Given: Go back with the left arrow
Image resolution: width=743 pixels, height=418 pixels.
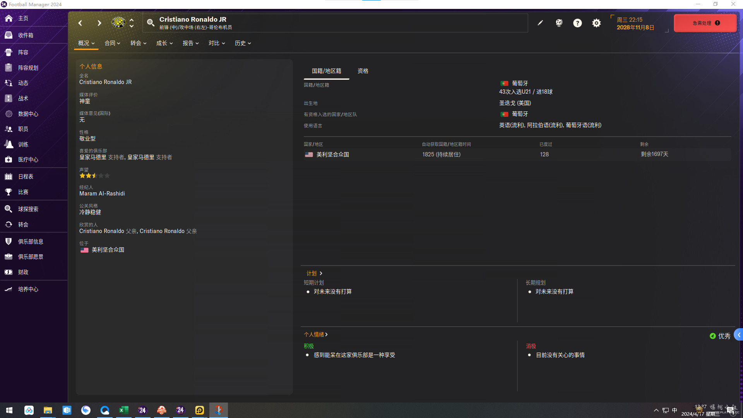Looking at the screenshot, I should [80, 23].
